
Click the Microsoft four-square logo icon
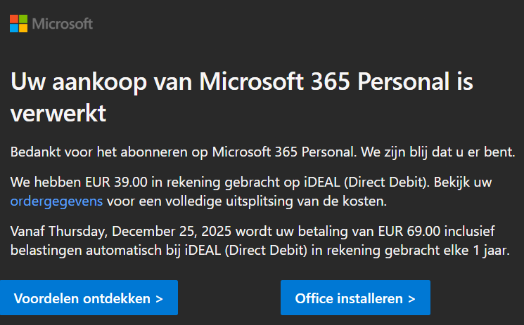(x=19, y=23)
